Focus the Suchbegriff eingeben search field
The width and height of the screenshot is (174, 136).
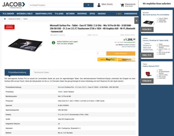click(56, 5)
